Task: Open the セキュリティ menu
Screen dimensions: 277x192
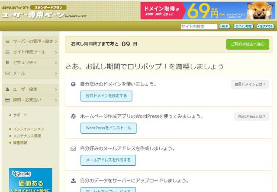Action: 31,63
